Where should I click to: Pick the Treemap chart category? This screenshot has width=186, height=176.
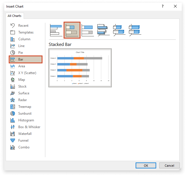click(x=26, y=107)
